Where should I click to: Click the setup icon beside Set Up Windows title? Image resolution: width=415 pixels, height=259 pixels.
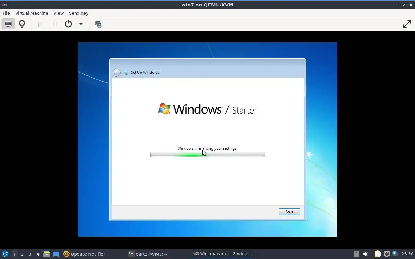[125, 73]
